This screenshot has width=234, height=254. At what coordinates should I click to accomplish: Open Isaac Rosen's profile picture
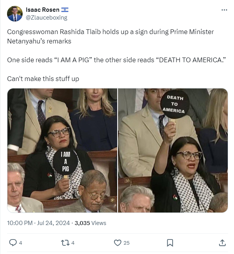tap(15, 14)
